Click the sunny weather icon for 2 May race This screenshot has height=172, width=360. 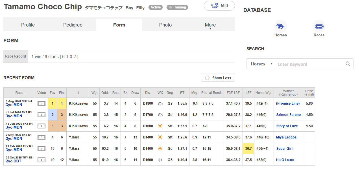point(160,137)
